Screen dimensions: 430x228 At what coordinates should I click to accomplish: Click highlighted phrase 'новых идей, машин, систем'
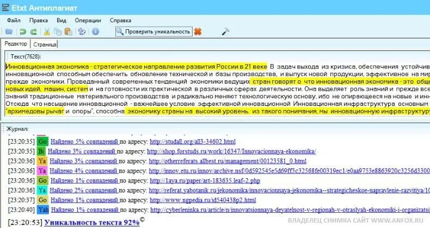tap(47, 89)
